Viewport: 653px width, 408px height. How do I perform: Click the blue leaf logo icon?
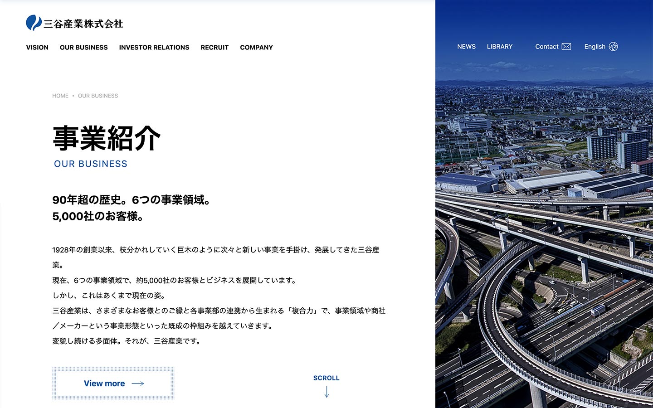[34, 23]
